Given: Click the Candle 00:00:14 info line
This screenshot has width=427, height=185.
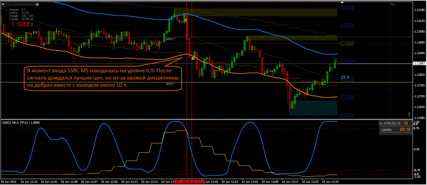Looking at the screenshot, I should pyautogui.click(x=21, y=19).
